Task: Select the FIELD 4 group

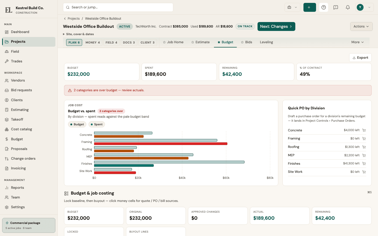Action: click(111, 42)
